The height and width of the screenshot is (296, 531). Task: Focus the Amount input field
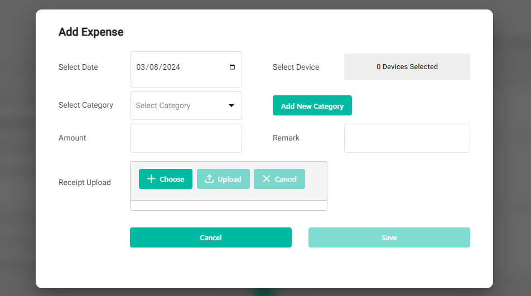[x=186, y=138]
